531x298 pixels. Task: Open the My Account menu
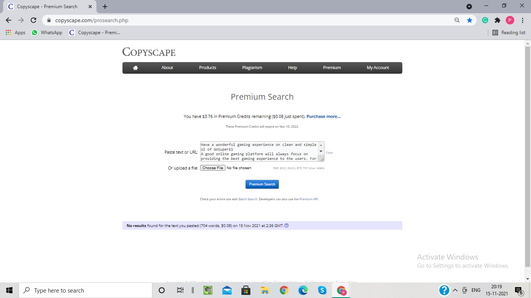[x=378, y=68]
